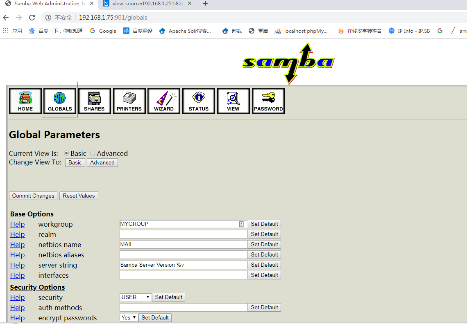The height and width of the screenshot is (324, 467).
Task: Open Help link for auth methods
Action: point(17,308)
